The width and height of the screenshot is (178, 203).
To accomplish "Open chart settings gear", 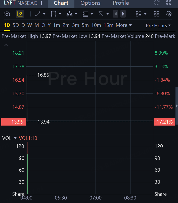I will point(169,14).
